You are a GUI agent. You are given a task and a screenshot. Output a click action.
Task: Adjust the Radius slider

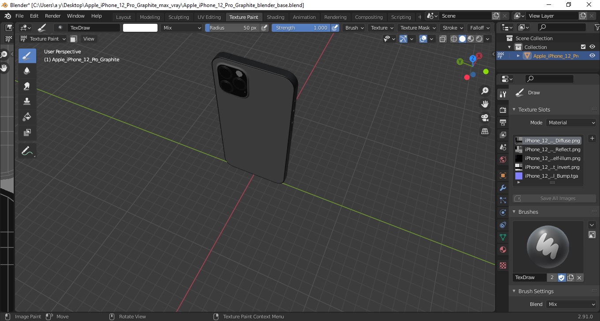coord(232,28)
